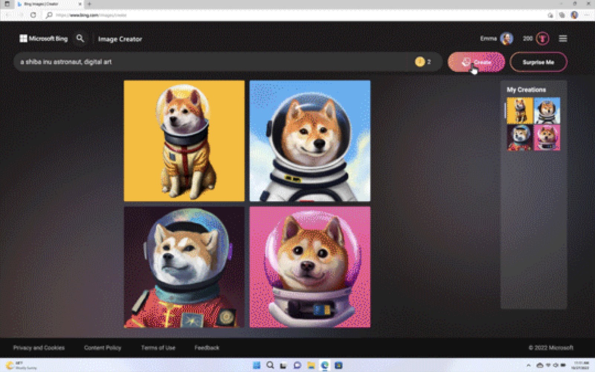Open the Privacy and Cookies link
The width and height of the screenshot is (595, 372).
(39, 348)
